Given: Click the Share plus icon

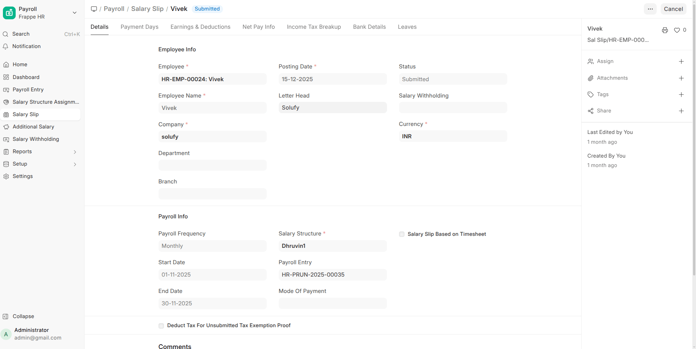Looking at the screenshot, I should point(681,111).
